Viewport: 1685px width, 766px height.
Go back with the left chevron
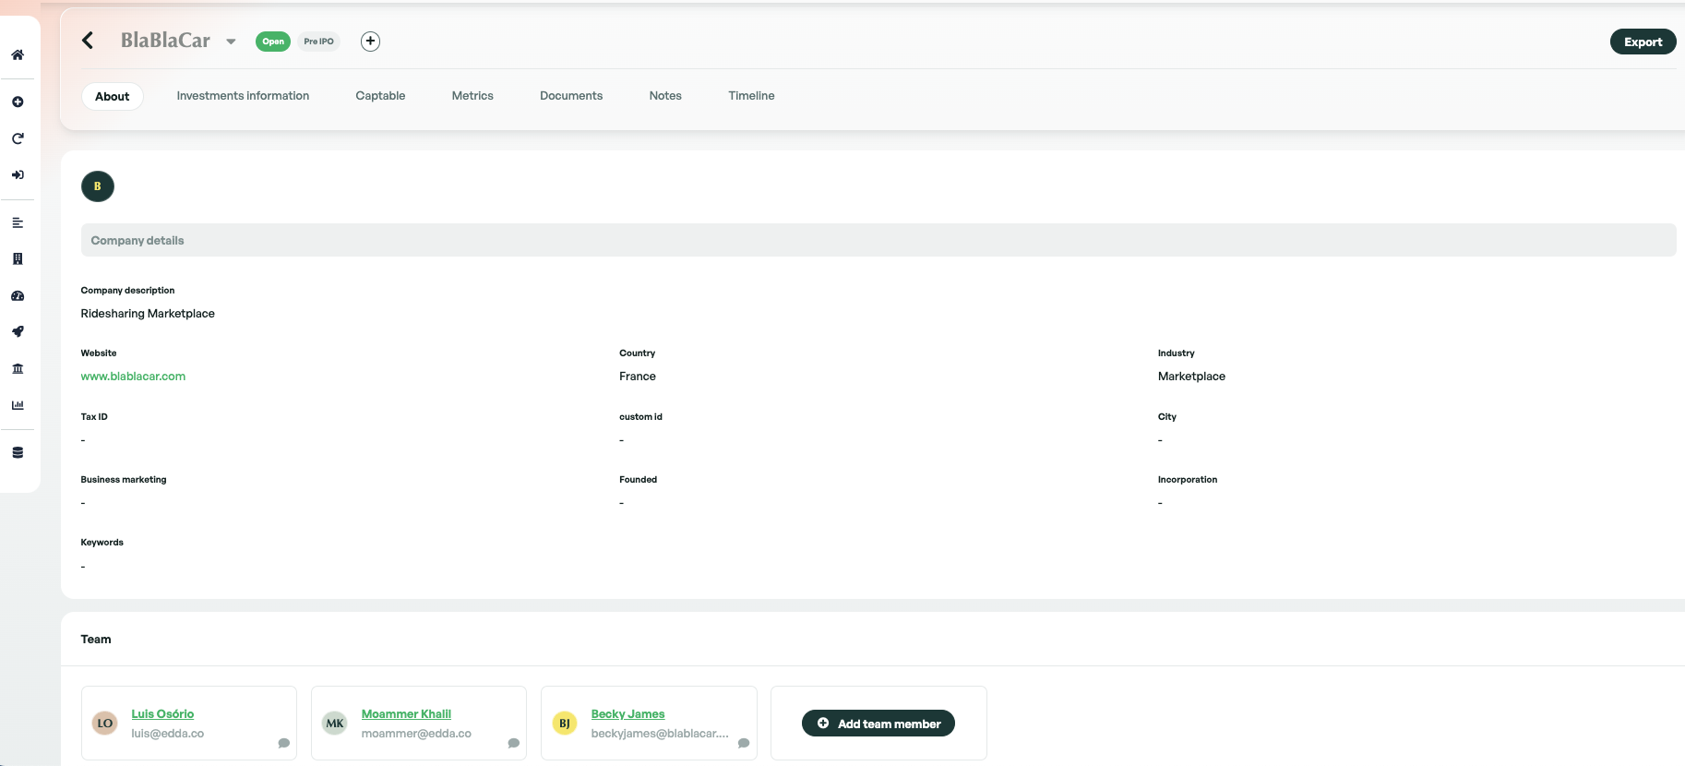pos(88,41)
